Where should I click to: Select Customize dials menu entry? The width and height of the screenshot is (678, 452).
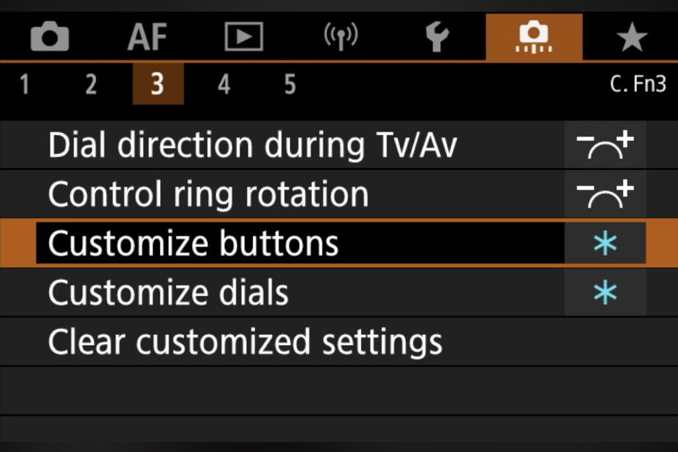[168, 293]
